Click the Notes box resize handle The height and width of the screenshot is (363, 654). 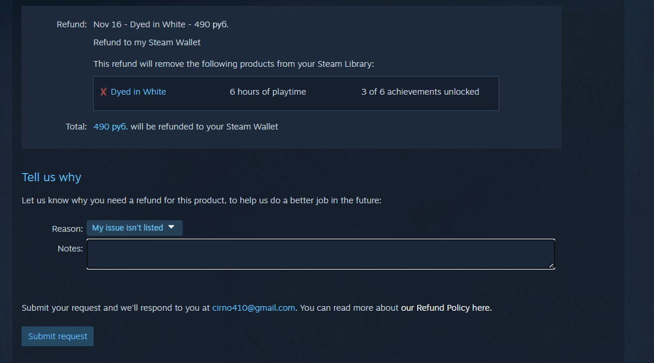pyautogui.click(x=552, y=266)
